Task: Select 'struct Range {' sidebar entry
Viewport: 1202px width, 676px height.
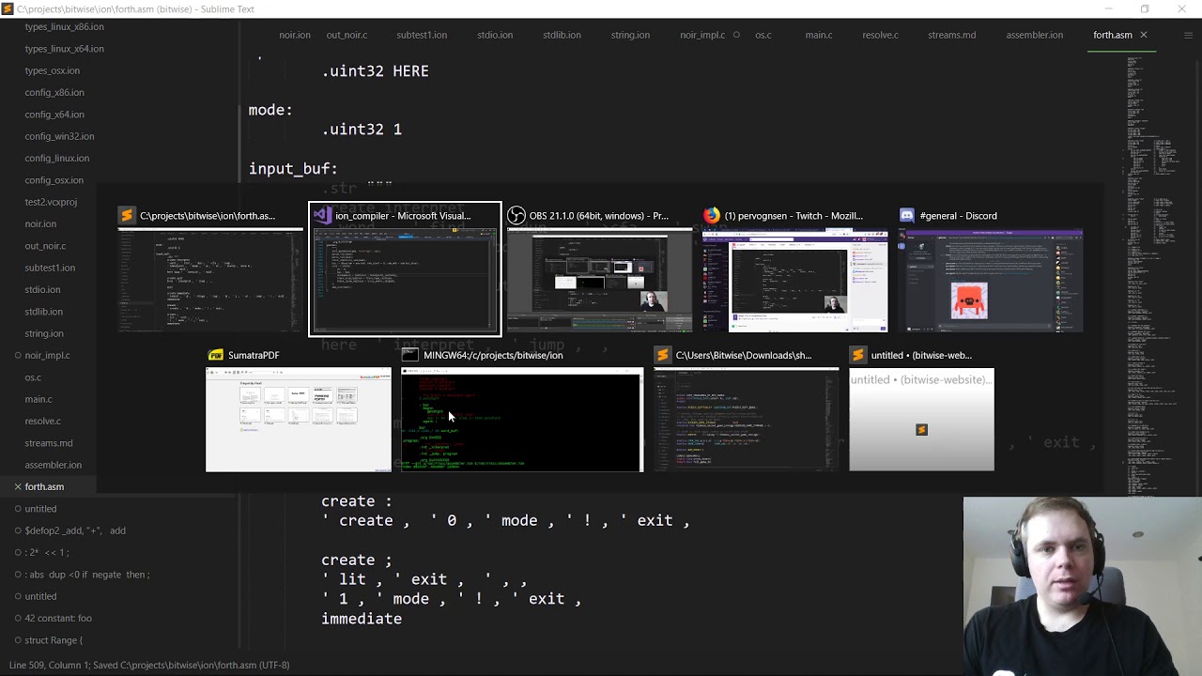Action: click(54, 640)
